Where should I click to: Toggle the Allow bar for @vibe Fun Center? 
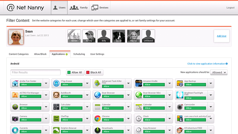click(x=30, y=85)
